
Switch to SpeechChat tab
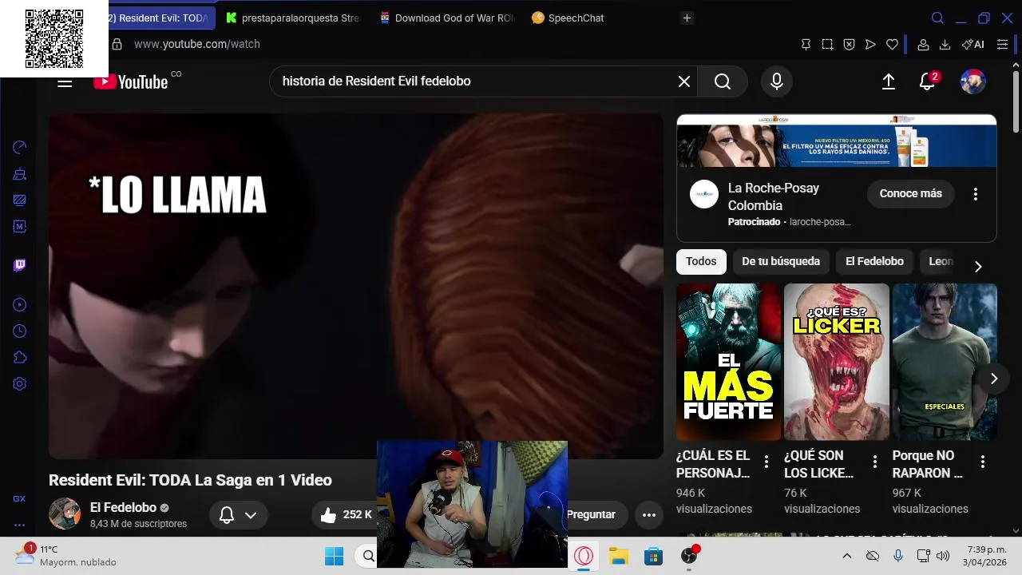599,18
